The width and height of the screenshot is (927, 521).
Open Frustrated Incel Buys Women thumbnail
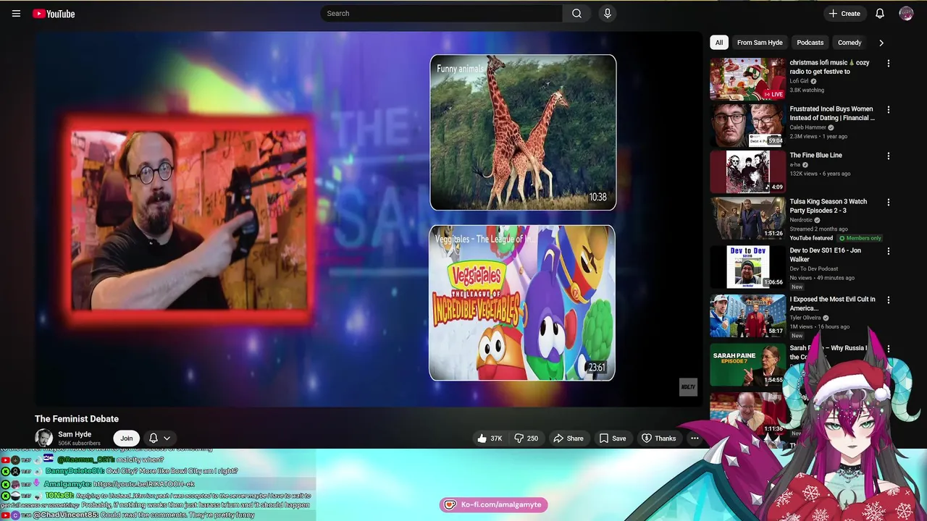point(747,125)
